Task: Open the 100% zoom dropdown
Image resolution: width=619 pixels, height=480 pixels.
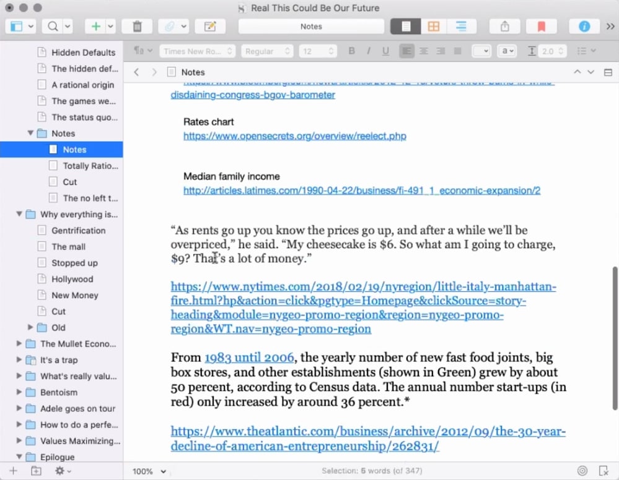Action: [150, 471]
